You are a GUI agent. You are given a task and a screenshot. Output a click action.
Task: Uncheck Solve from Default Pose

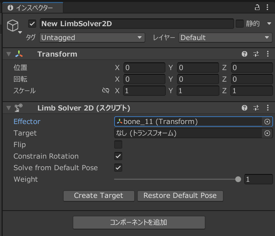click(x=118, y=168)
